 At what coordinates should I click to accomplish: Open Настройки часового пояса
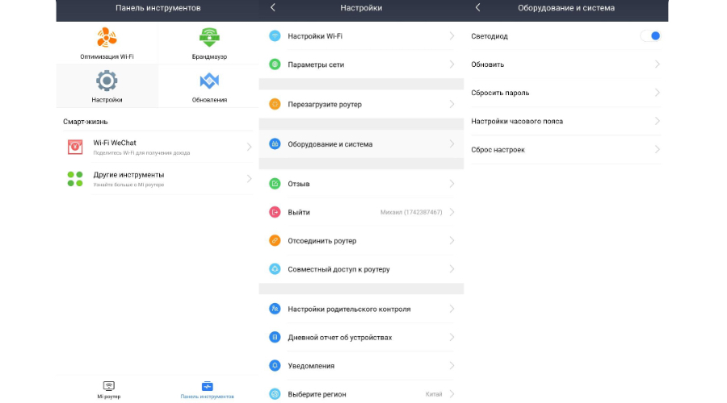566,121
